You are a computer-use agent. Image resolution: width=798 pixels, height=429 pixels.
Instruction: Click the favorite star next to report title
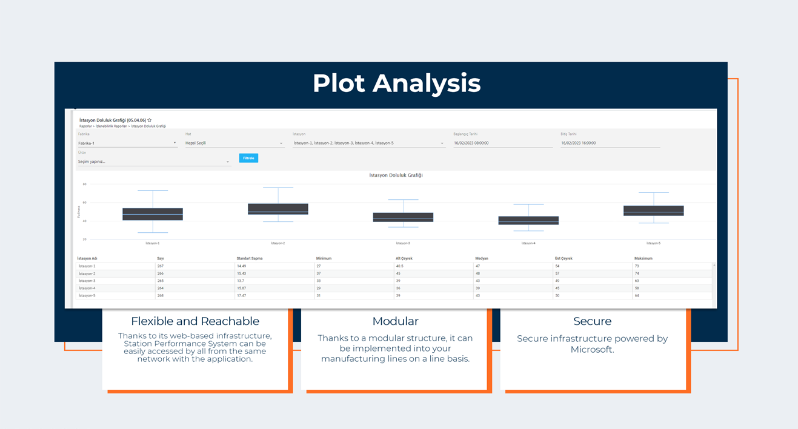tap(150, 120)
